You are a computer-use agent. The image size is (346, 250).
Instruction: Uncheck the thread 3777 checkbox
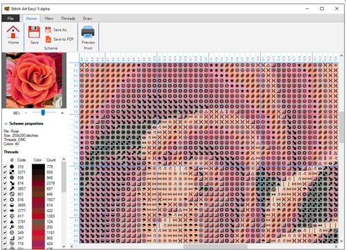5,211
